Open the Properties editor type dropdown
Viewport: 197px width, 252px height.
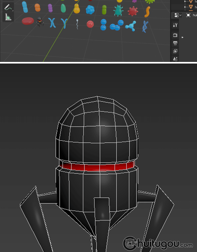(x=178, y=15)
